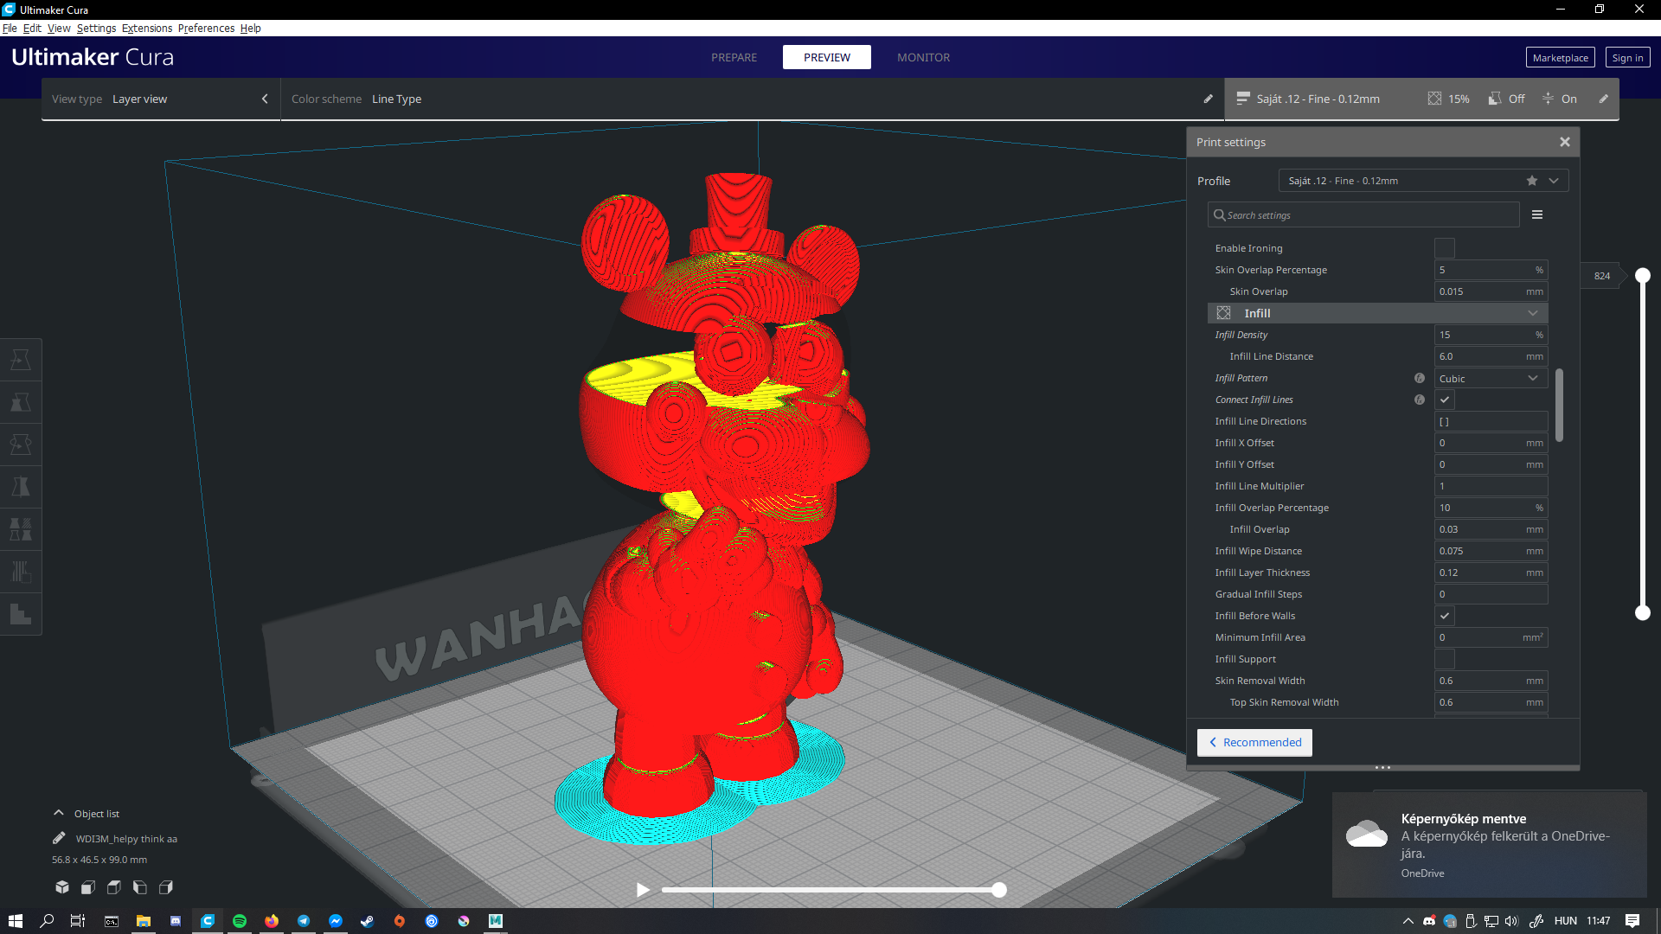
Task: Click the star icon in the Profile field
Action: [x=1532, y=181]
